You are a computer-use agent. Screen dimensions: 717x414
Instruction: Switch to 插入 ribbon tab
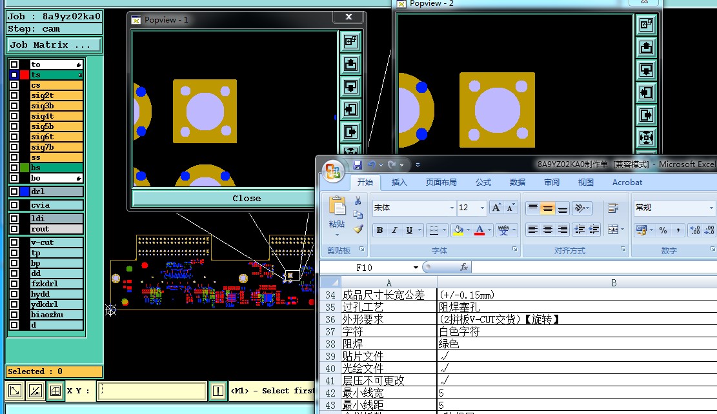pos(399,182)
